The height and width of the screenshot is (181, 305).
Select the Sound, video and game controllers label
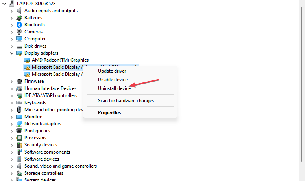click(61, 166)
